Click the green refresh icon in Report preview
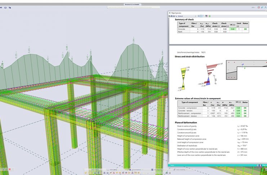 tap(210, 16)
